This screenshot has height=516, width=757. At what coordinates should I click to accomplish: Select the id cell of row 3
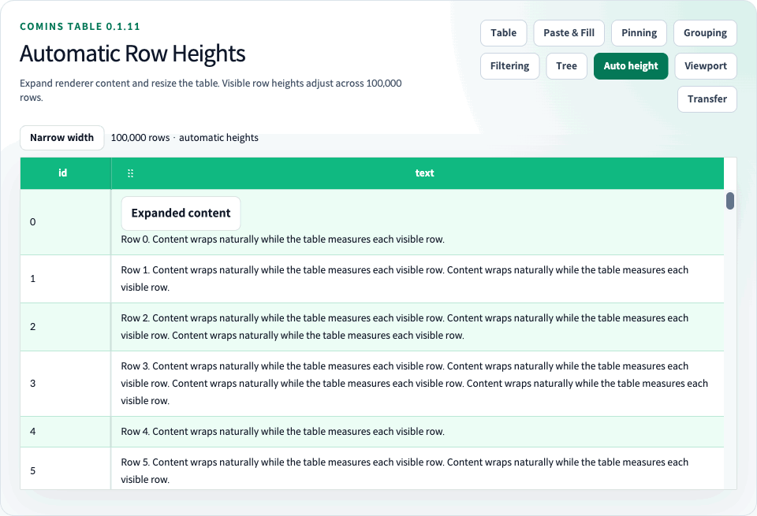65,384
